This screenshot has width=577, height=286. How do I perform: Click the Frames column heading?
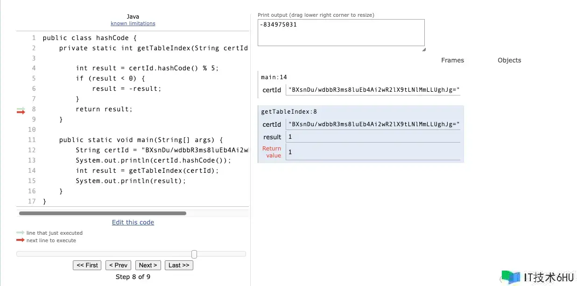(x=452, y=60)
